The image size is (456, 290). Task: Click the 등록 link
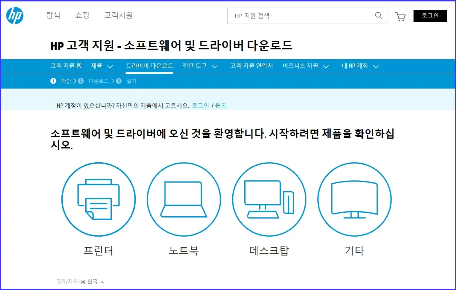[220, 106]
